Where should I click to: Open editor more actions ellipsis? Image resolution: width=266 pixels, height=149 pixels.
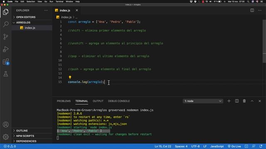[x=260, y=10]
